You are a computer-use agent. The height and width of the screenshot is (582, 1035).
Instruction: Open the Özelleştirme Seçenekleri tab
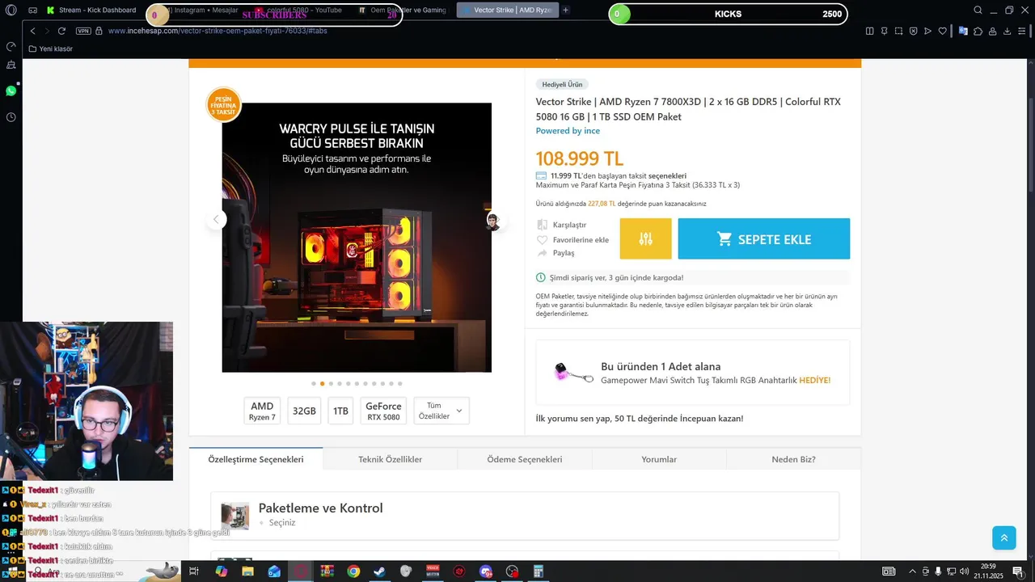click(x=256, y=459)
